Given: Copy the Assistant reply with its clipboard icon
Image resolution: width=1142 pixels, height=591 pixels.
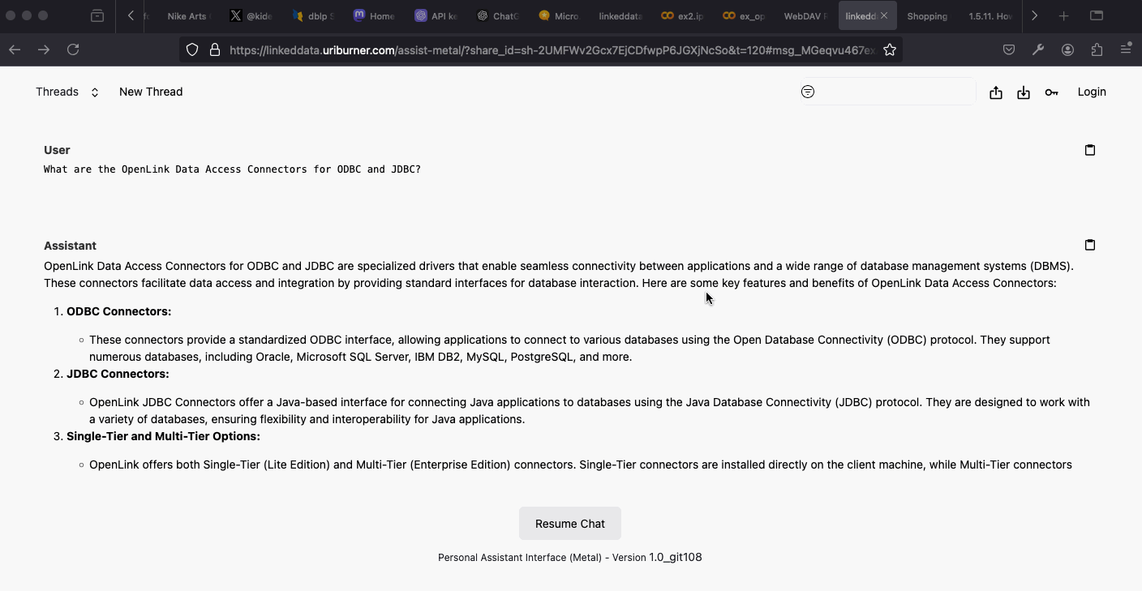Looking at the screenshot, I should 1089,244.
